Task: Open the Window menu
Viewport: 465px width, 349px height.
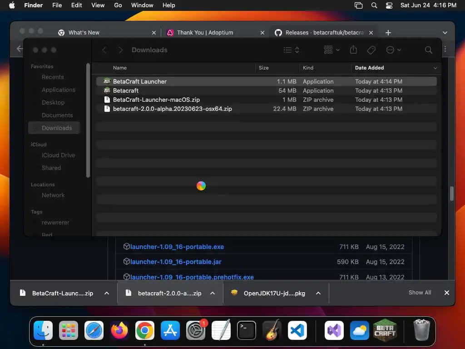Action: 142,5
